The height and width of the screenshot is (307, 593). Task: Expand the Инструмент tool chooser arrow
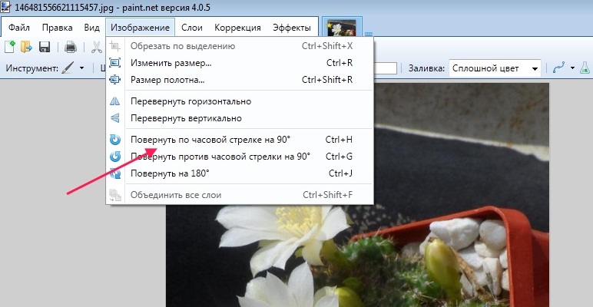pyautogui.click(x=81, y=68)
